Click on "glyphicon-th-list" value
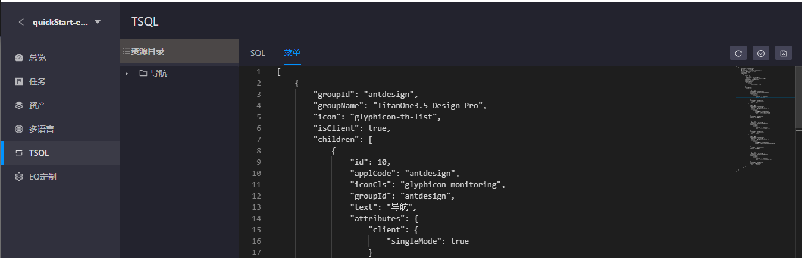Viewport: 802px width, 258px height. (x=394, y=117)
